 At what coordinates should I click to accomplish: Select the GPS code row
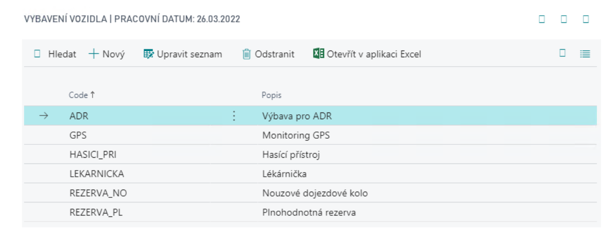click(78, 135)
